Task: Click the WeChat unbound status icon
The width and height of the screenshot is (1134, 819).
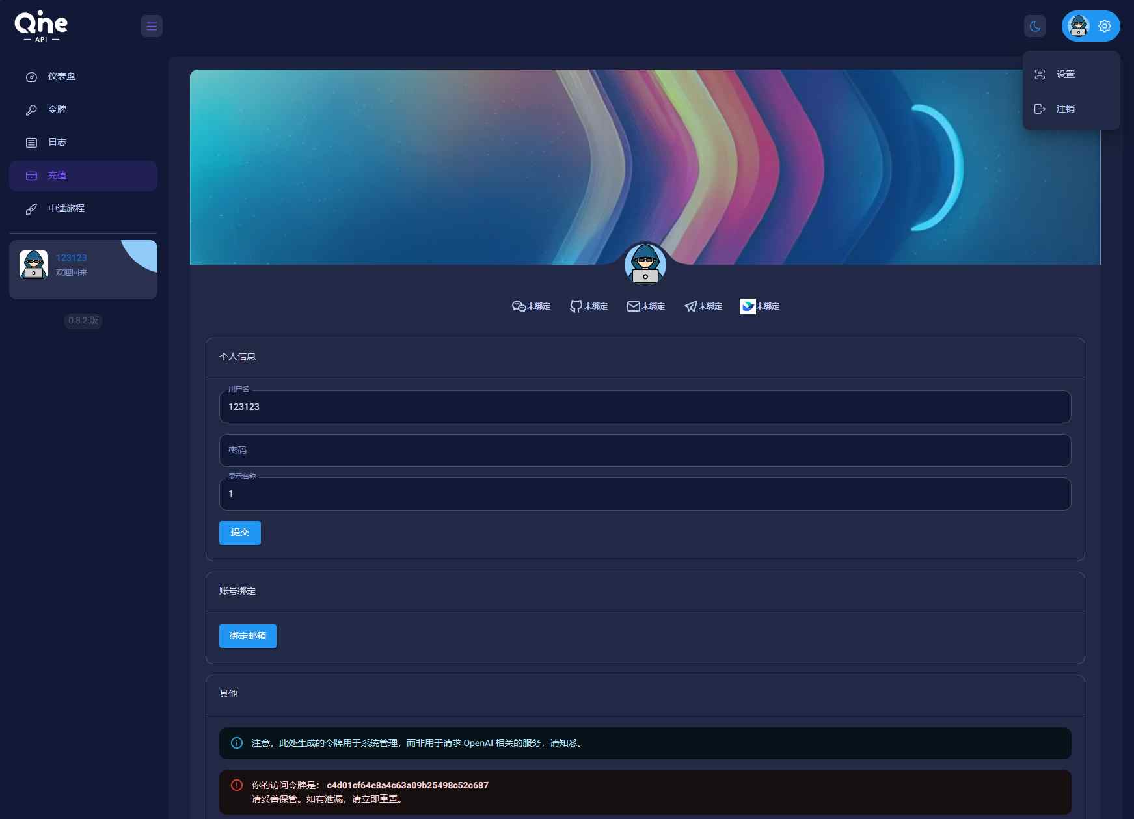Action: [519, 306]
